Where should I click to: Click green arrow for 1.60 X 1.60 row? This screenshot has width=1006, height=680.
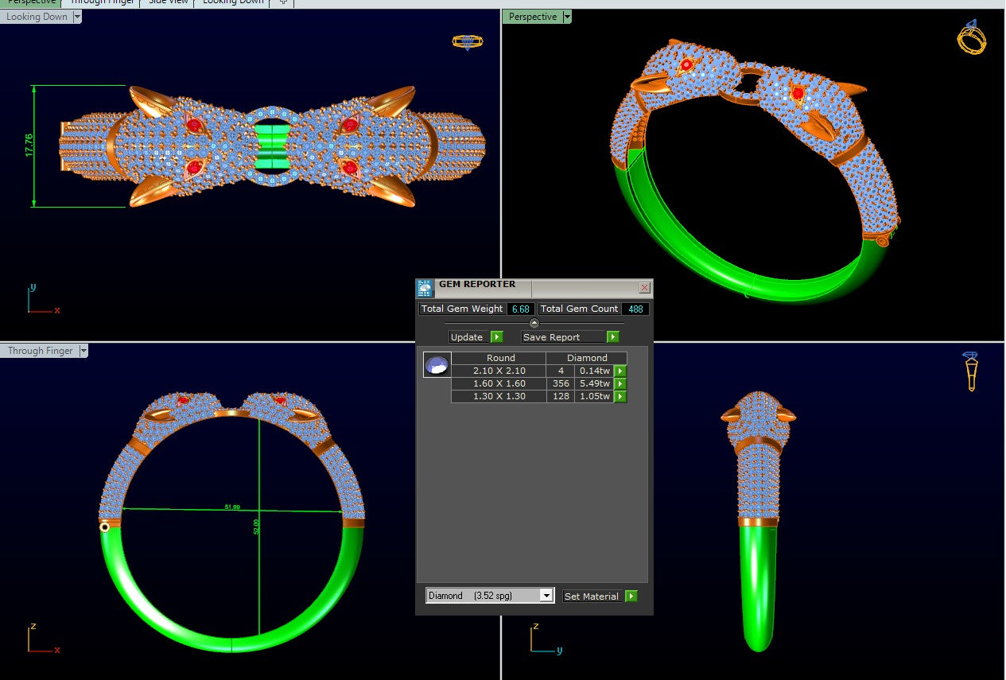[x=620, y=383]
